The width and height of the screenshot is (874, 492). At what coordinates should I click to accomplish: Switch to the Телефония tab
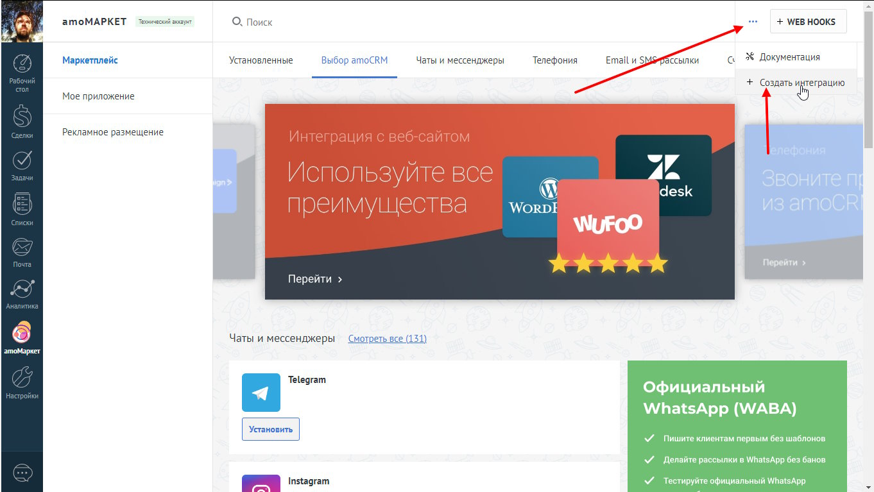coord(554,60)
